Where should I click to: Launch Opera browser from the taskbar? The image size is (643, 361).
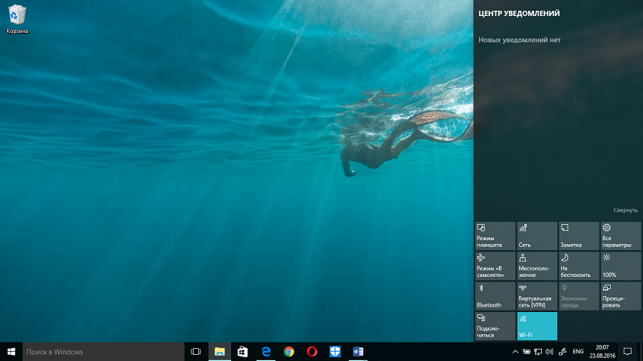coord(312,351)
